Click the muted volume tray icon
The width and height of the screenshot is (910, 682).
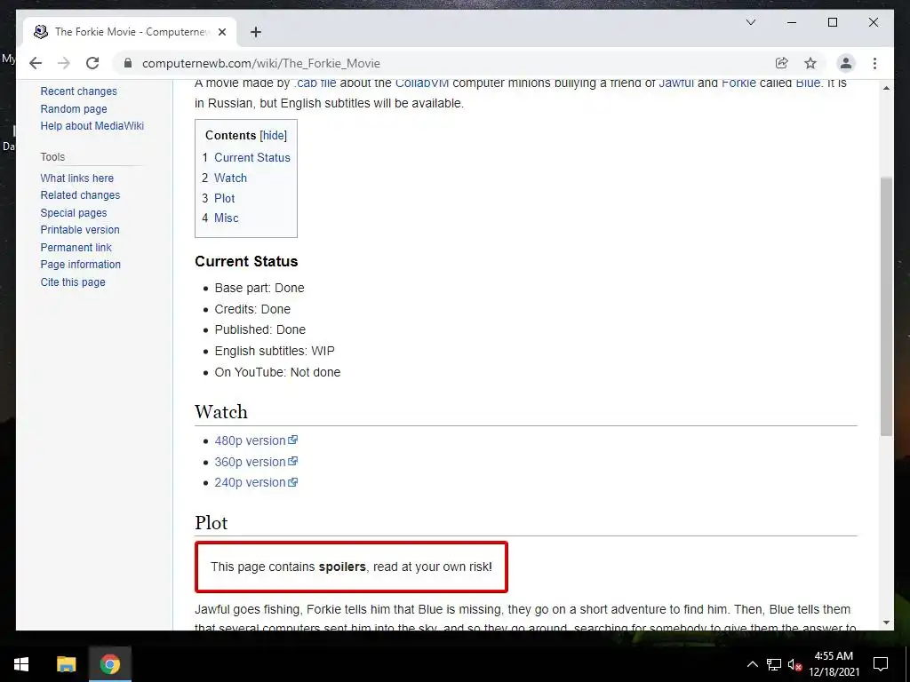(x=794, y=664)
